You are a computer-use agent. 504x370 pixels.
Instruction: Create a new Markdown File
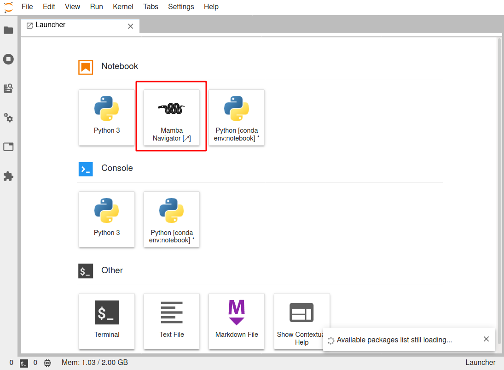(x=237, y=321)
